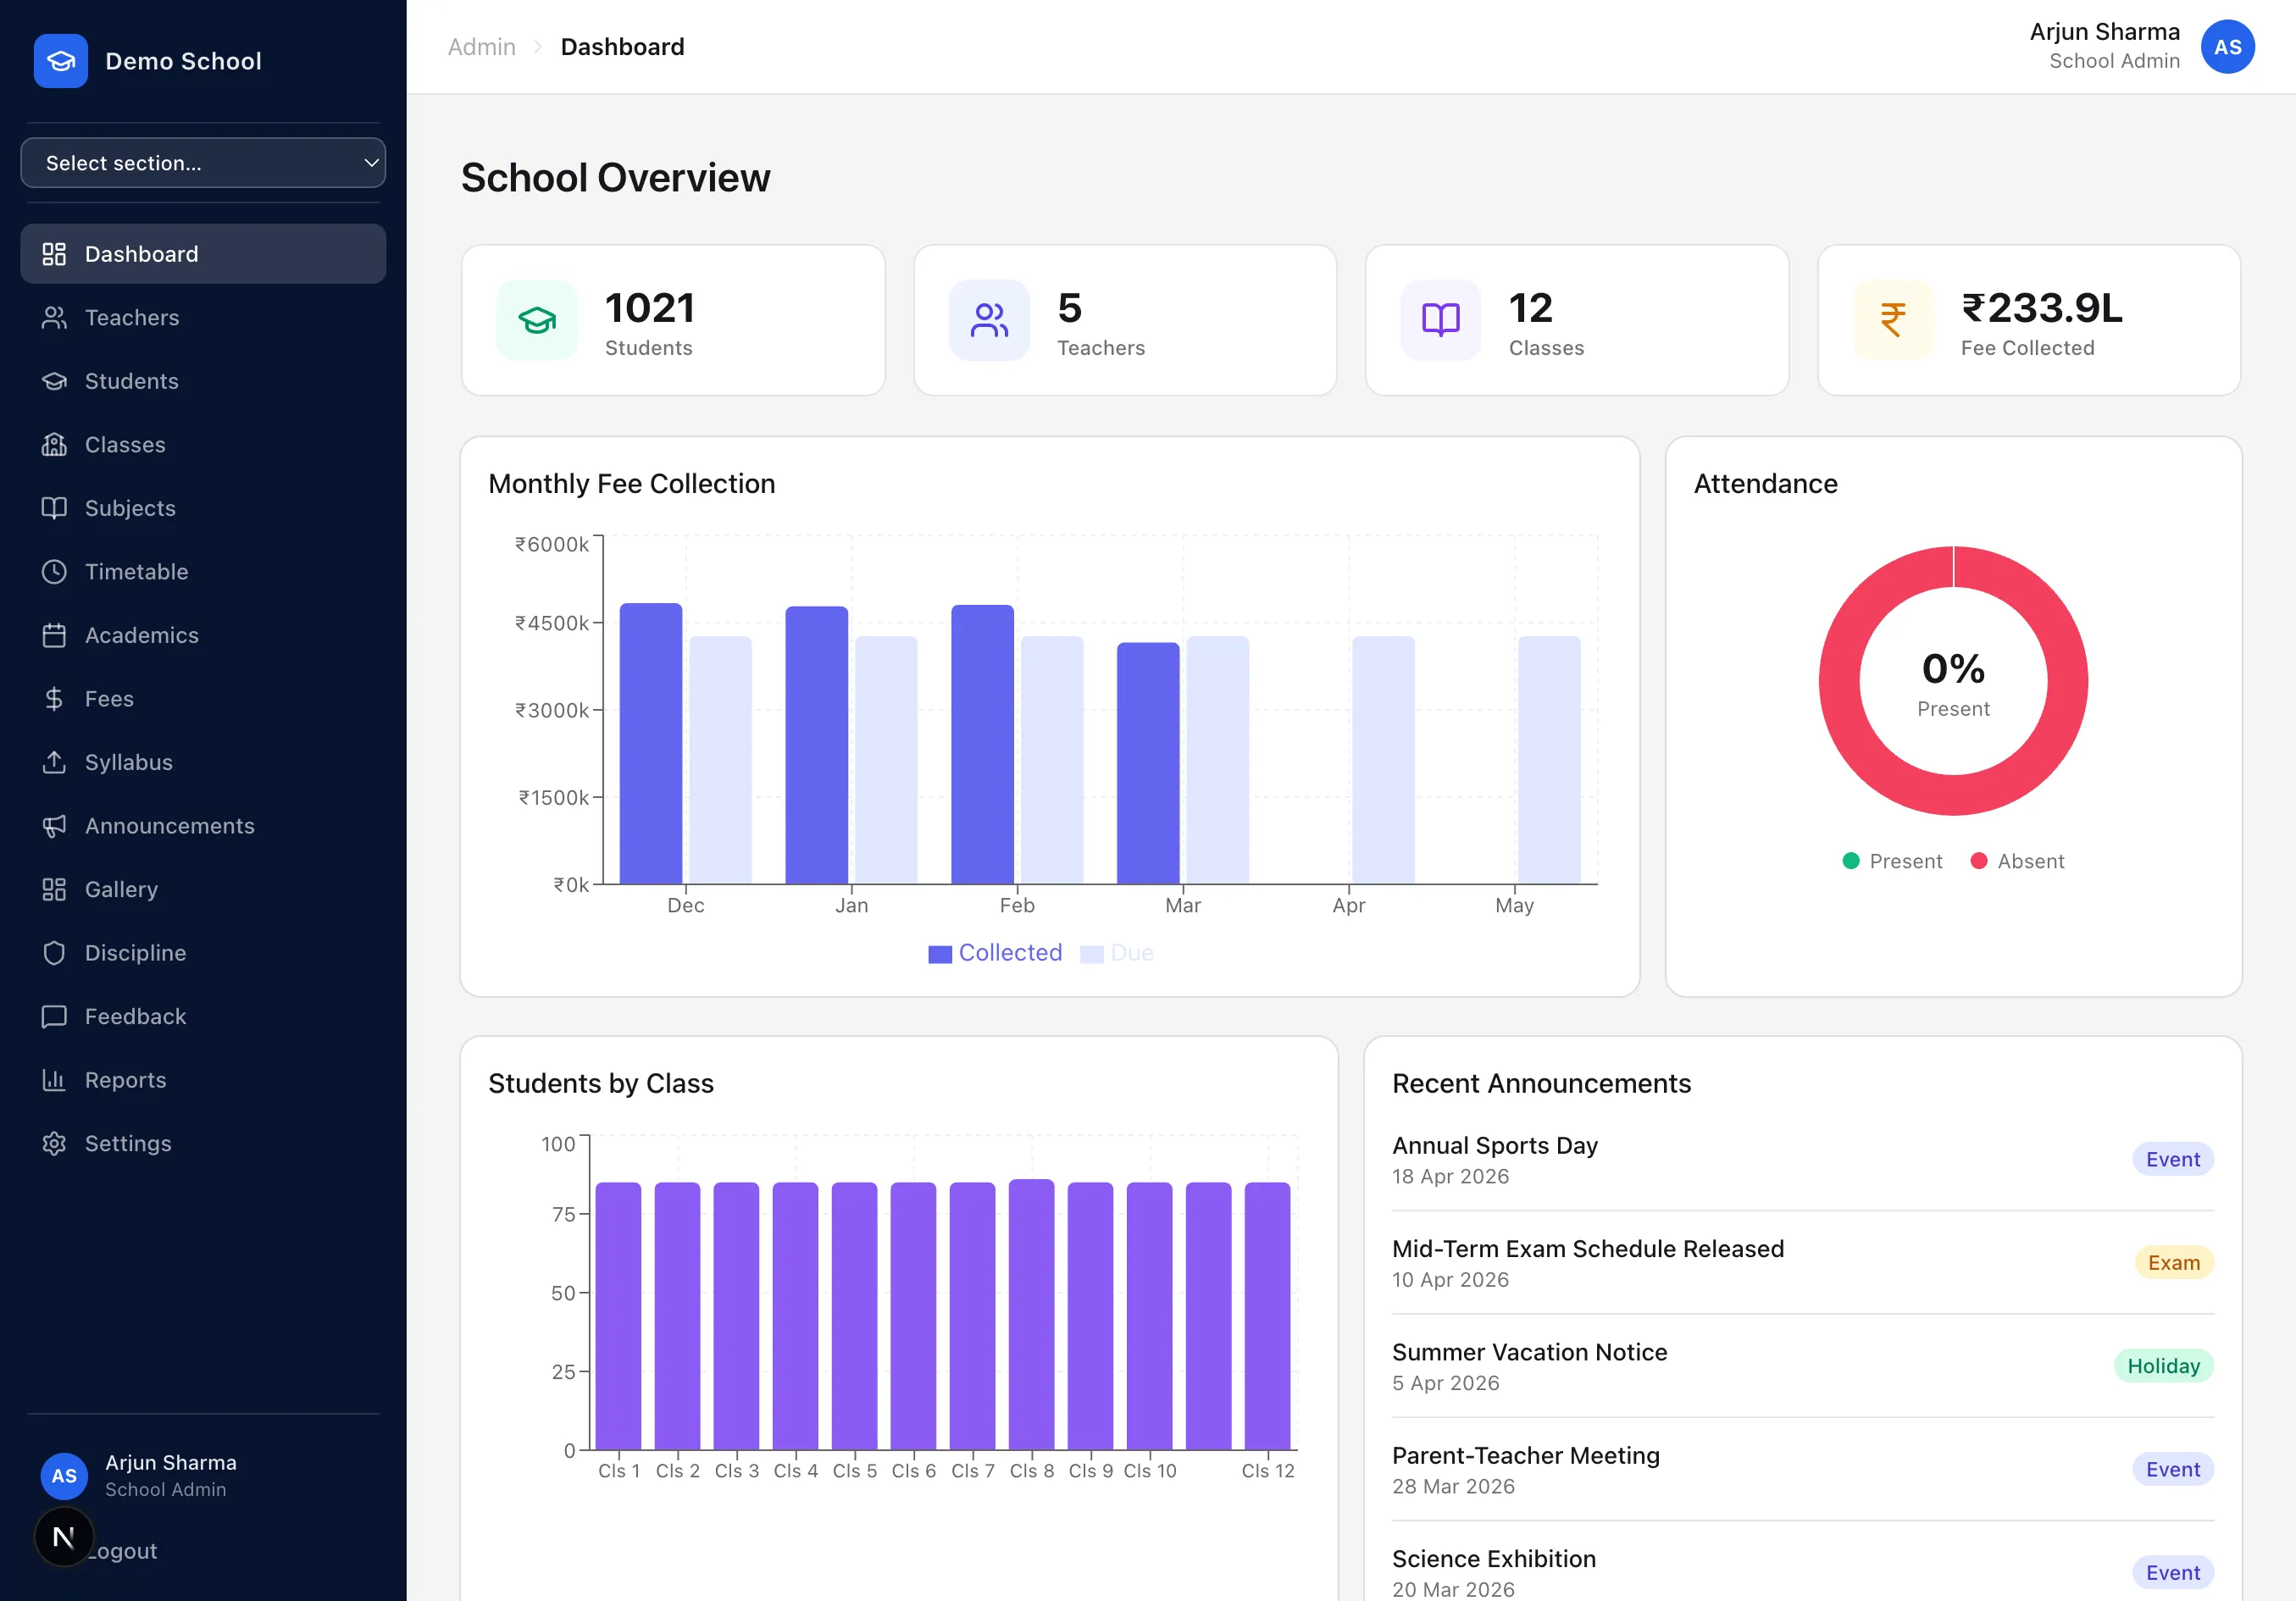This screenshot has height=1601, width=2296.
Task: Click the Cls 8 bar in Students by Class
Action: pyautogui.click(x=1032, y=1315)
